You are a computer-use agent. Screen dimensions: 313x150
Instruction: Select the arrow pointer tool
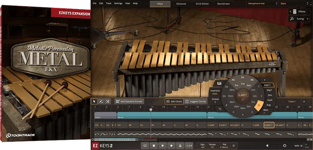(94, 102)
